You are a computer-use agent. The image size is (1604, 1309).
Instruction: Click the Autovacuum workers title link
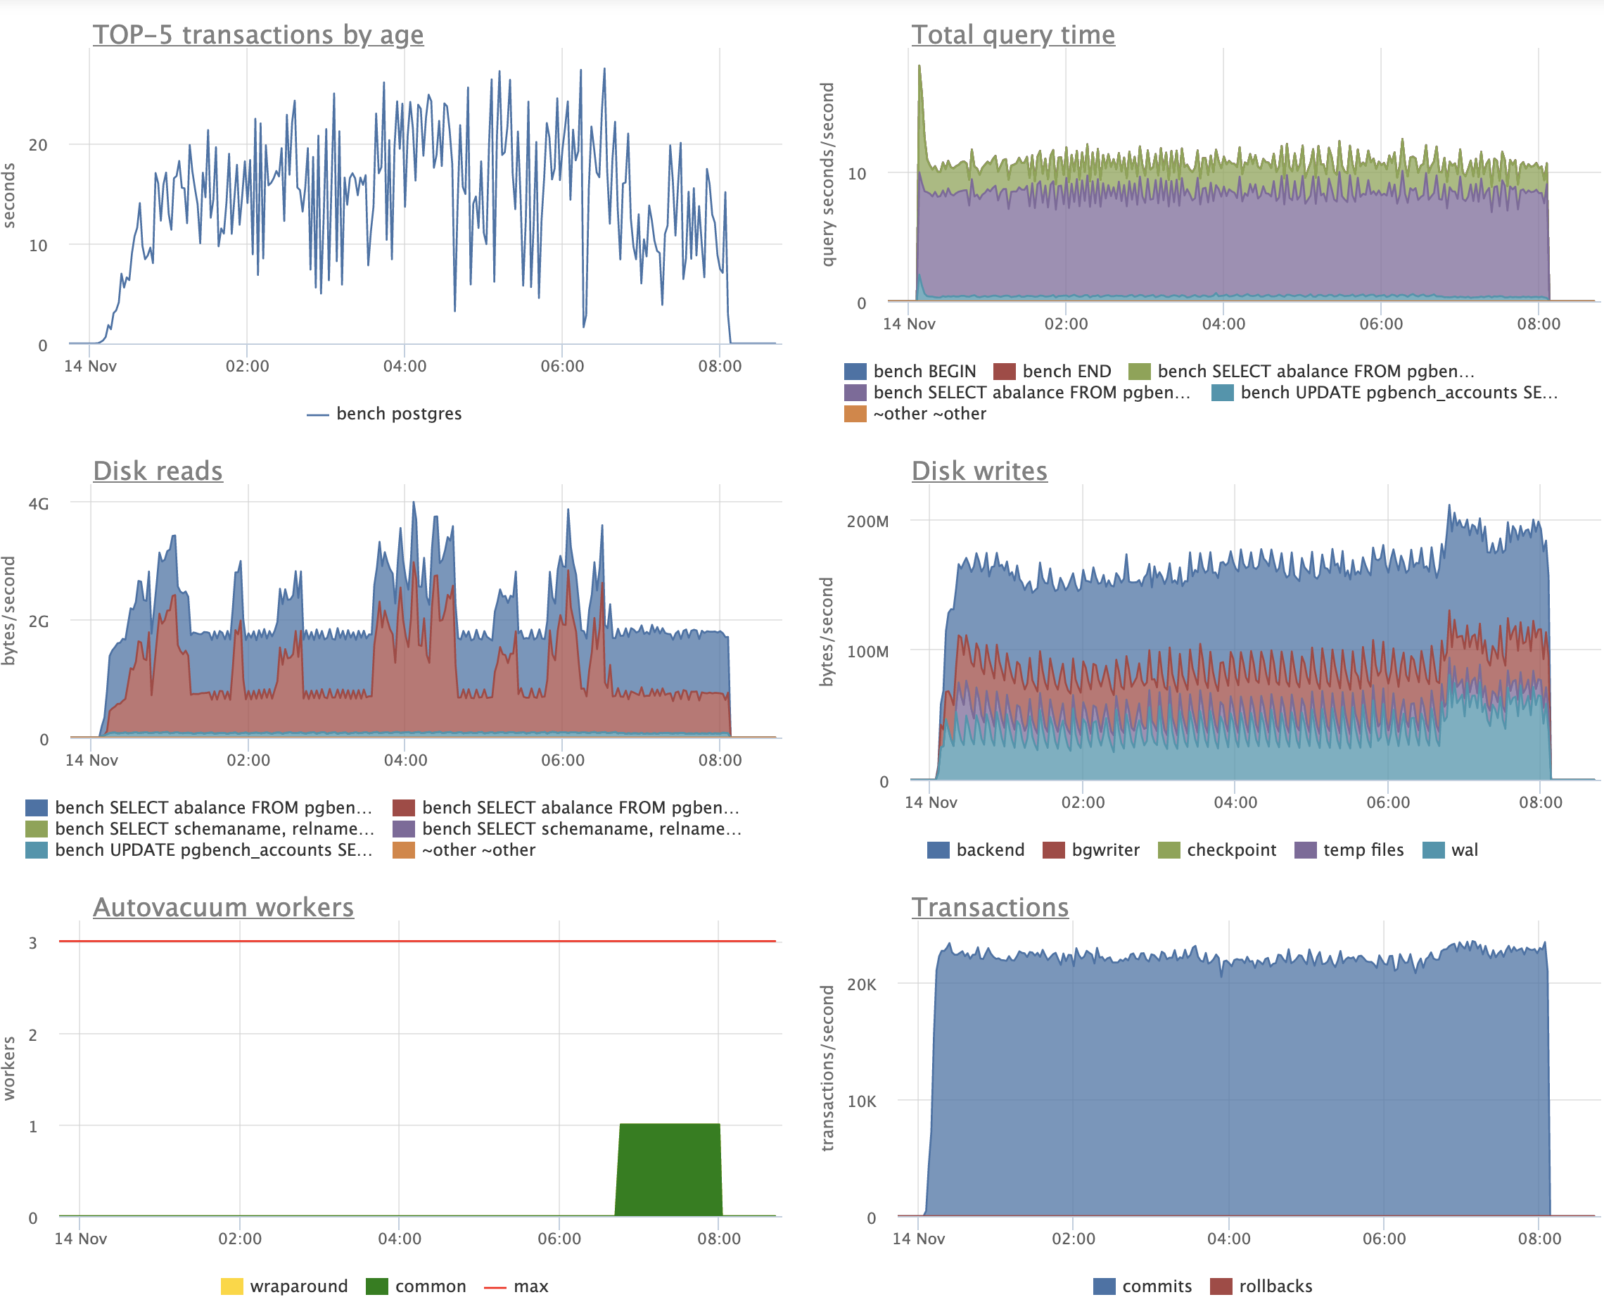[x=223, y=906]
